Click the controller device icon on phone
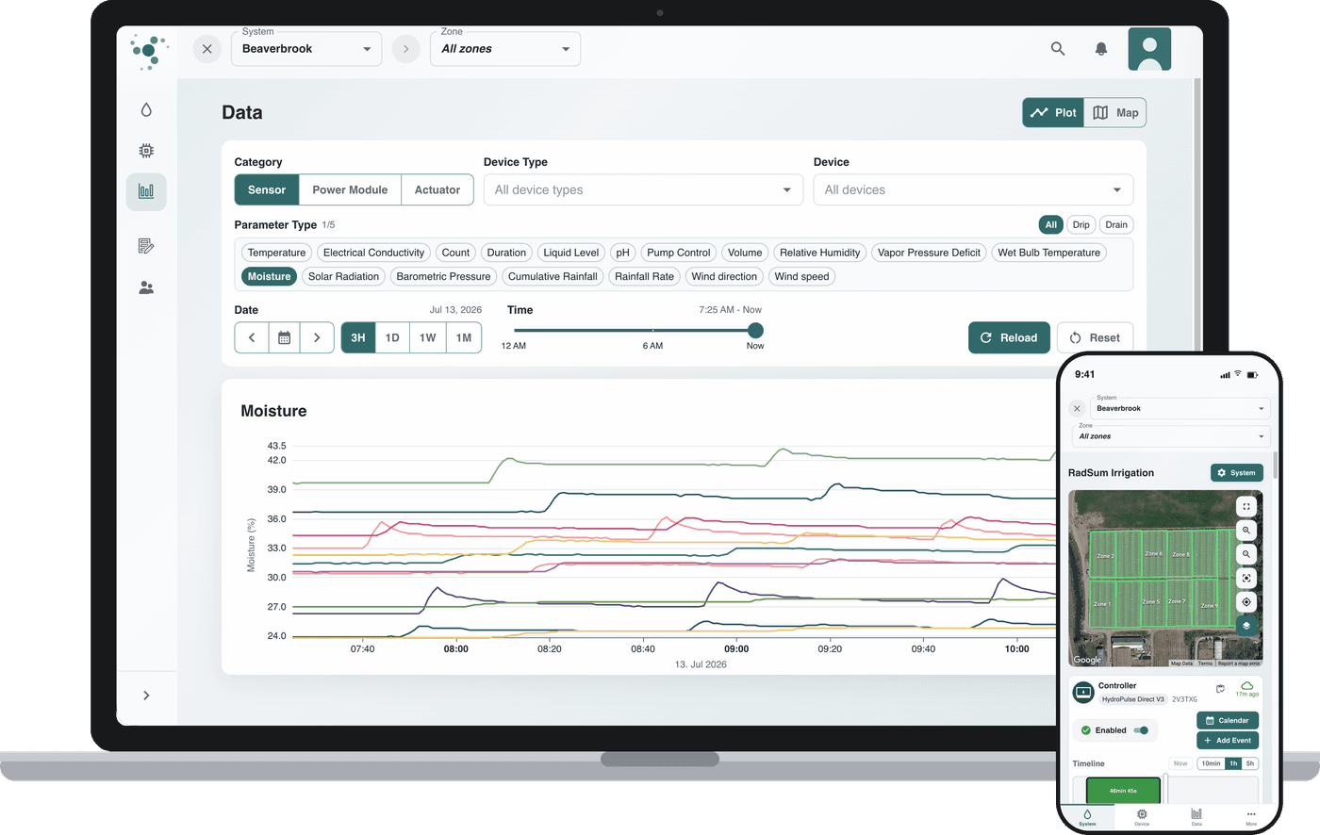1320x835 pixels. click(1083, 693)
